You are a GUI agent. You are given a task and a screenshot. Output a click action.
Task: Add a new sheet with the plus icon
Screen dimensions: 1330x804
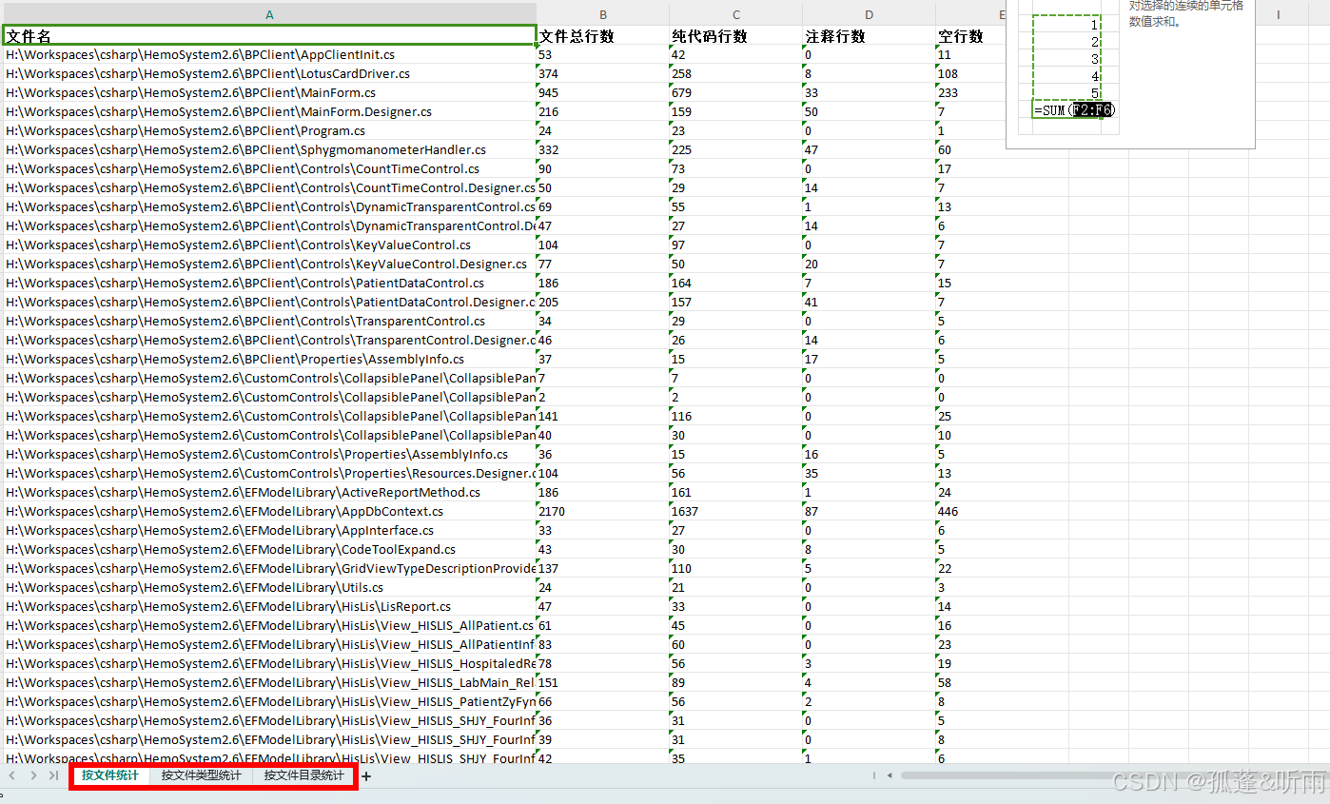point(366,776)
